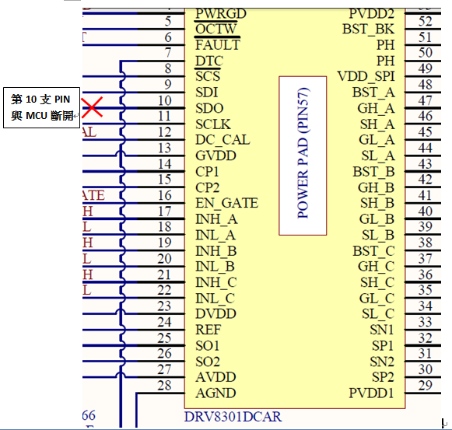The image size is (452, 430).
Task: Click pin number 47
Action: point(426,100)
